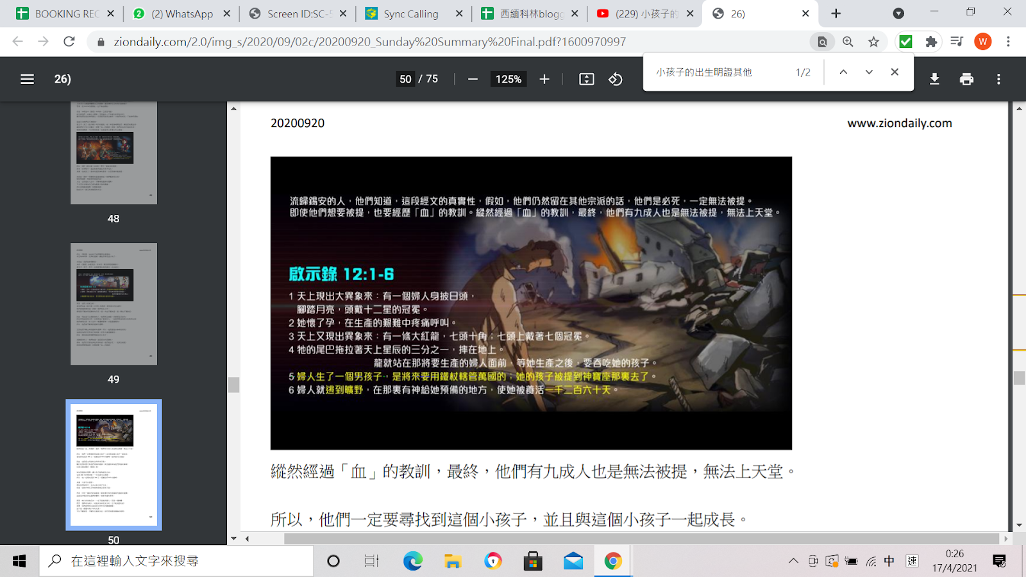This screenshot has height=577, width=1026.
Task: Open a new browser tab
Action: coord(836,13)
